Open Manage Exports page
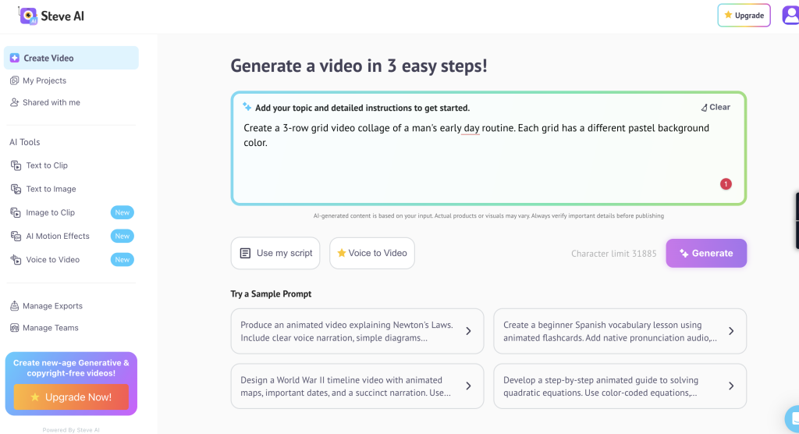The image size is (799, 434). [52, 306]
